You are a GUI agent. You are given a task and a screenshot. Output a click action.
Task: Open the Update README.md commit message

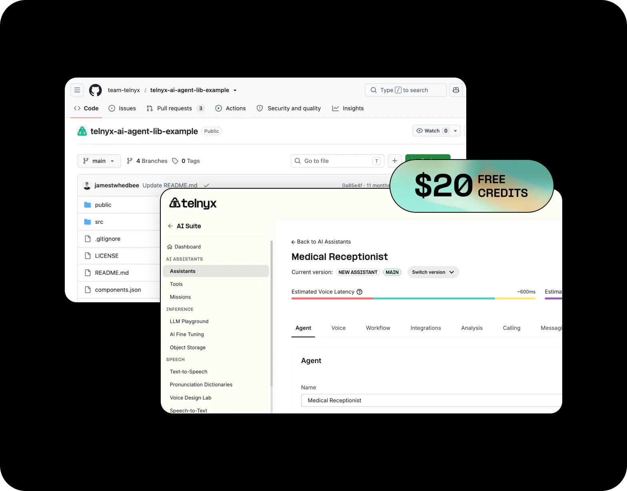coord(170,186)
